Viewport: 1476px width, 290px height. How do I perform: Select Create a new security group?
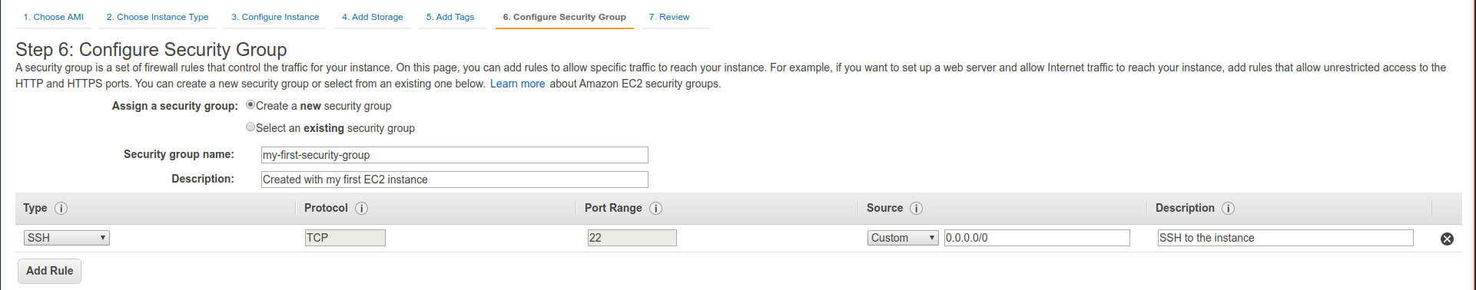250,105
